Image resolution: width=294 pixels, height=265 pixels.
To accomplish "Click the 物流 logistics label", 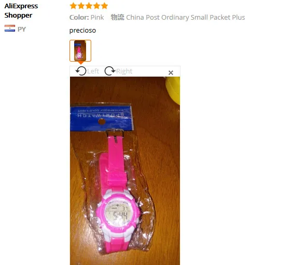I will pyautogui.click(x=117, y=17).
